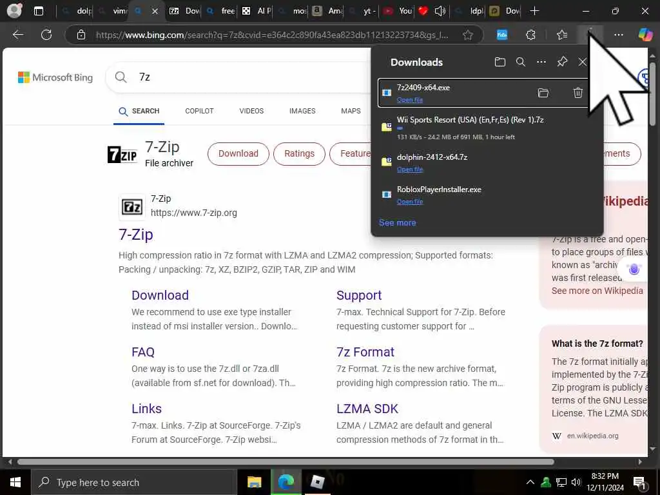This screenshot has height=495, width=660.
Task: Click taskbar 'Type here to search' box
Action: coord(134,482)
